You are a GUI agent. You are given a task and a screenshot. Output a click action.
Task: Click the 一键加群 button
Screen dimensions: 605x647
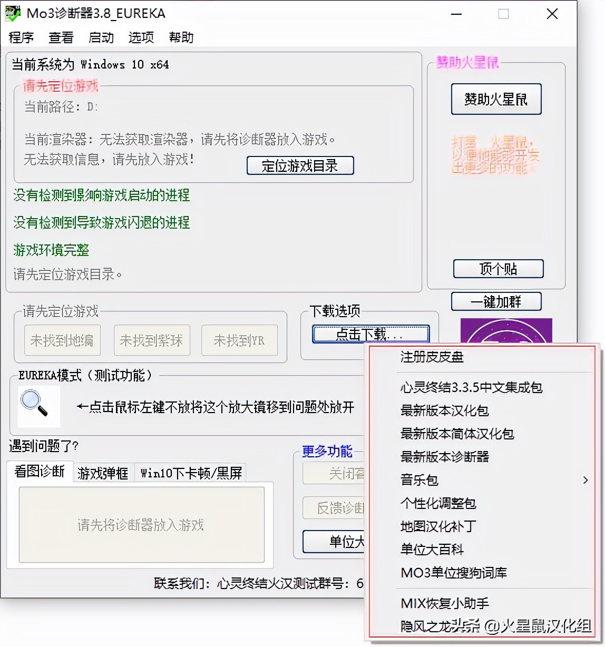[x=496, y=301]
